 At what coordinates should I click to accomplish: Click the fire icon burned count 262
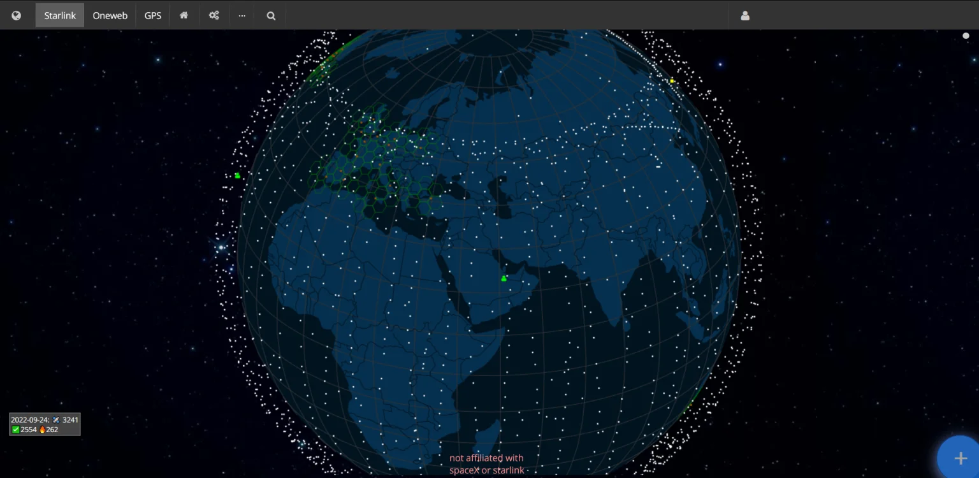[x=48, y=430]
